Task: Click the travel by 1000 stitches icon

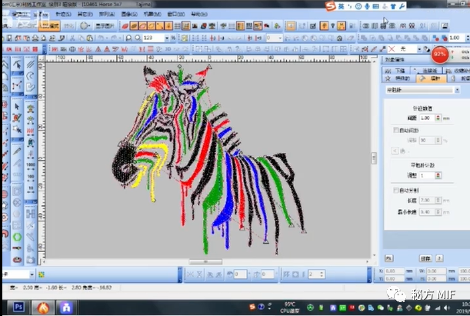Action: click(x=31, y=165)
